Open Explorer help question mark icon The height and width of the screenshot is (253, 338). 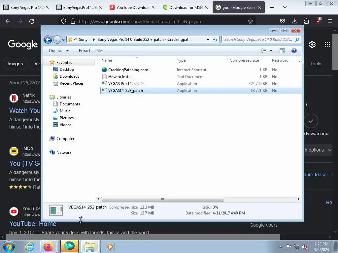(x=294, y=51)
